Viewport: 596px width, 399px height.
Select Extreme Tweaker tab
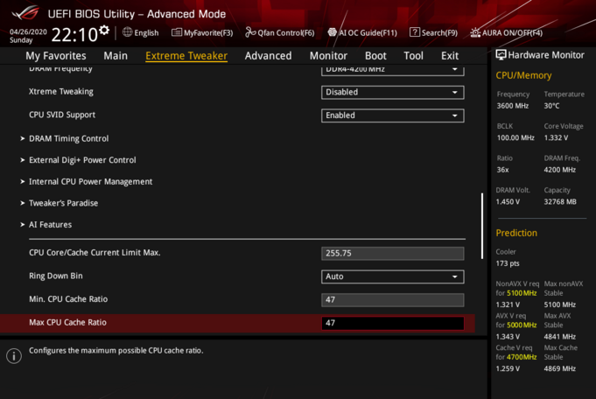click(186, 56)
